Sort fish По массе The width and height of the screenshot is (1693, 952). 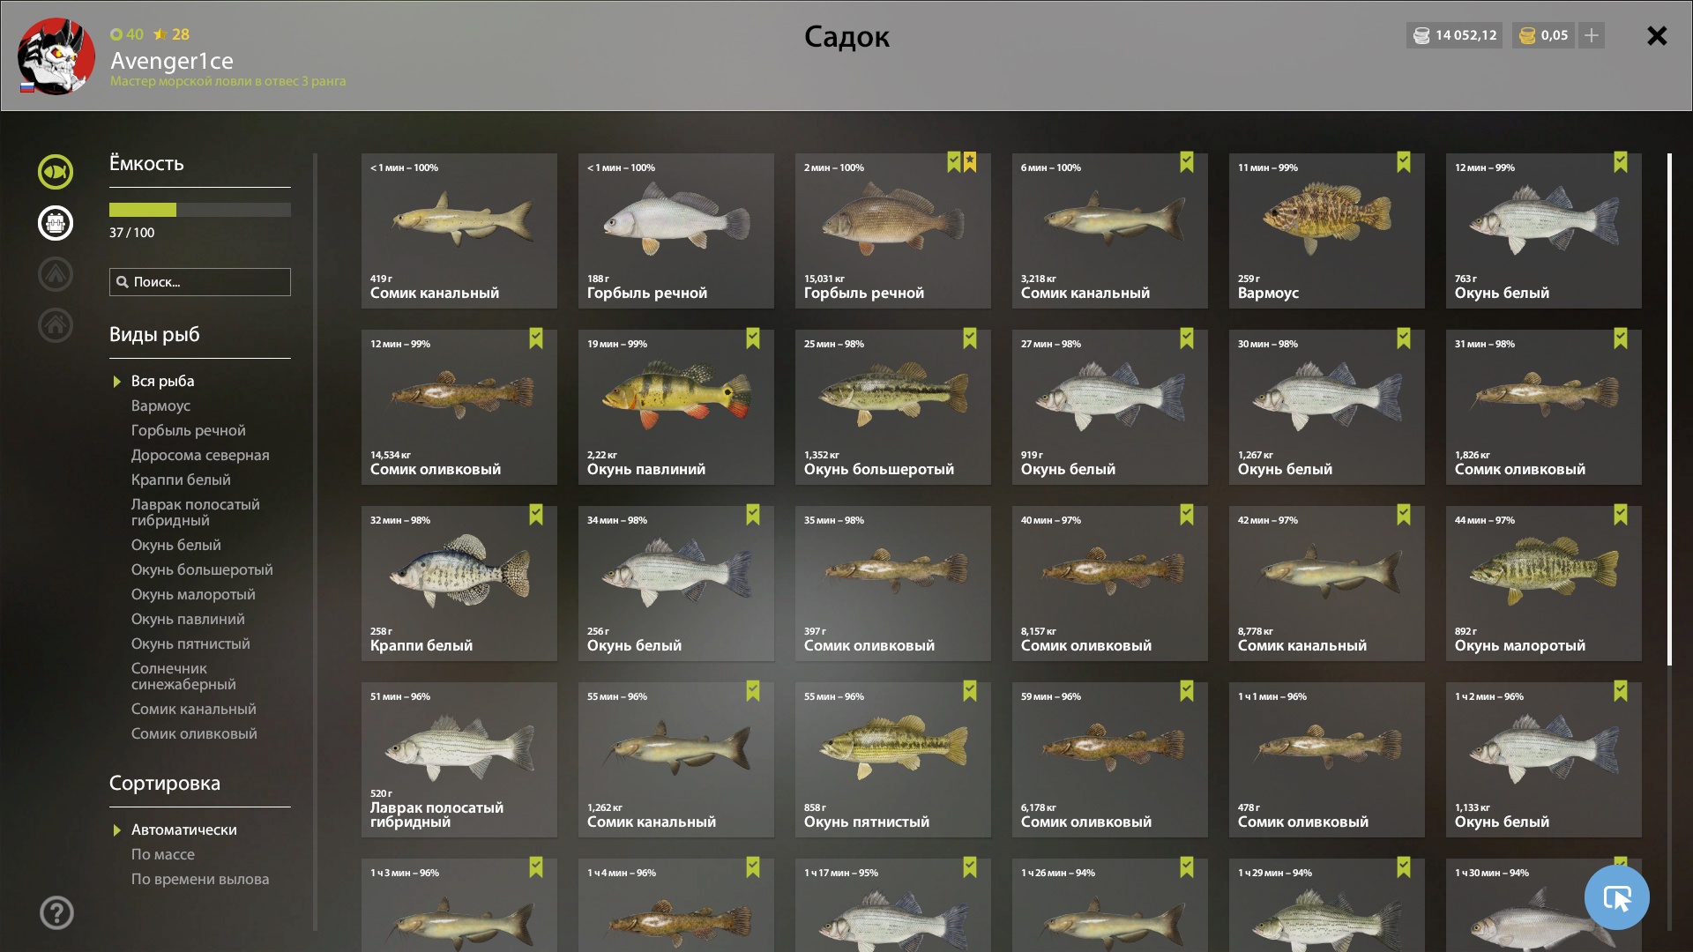163,854
